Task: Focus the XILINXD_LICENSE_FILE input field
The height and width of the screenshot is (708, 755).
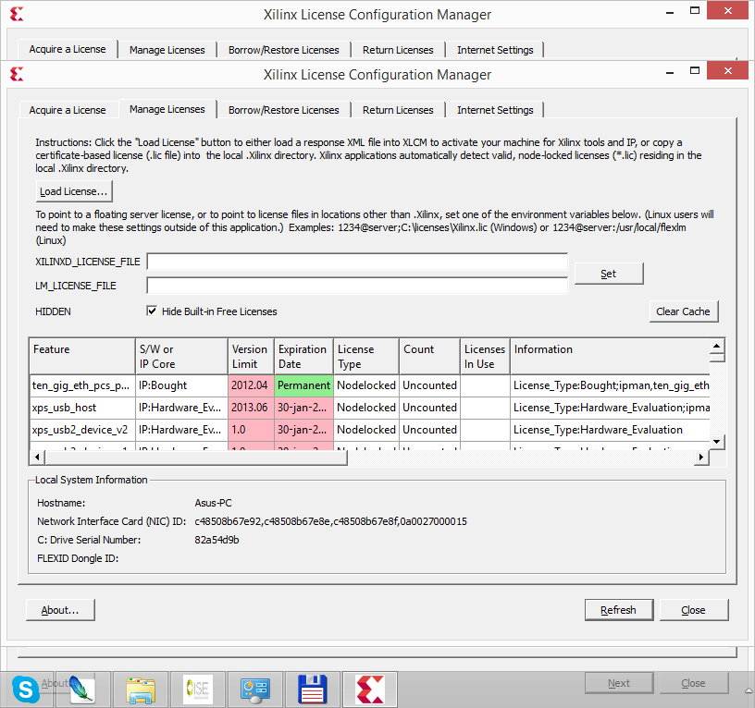Action: pos(357,262)
